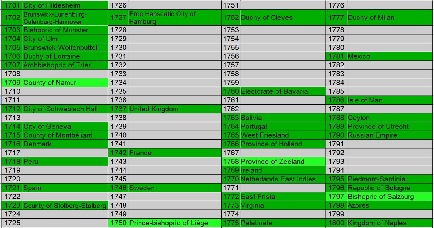434x228 pixels.
Task: Select the West Friesland cell
Action: click(282, 135)
